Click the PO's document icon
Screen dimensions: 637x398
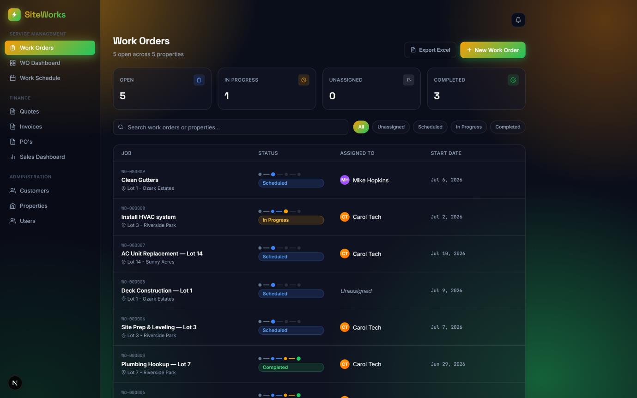pyautogui.click(x=13, y=142)
